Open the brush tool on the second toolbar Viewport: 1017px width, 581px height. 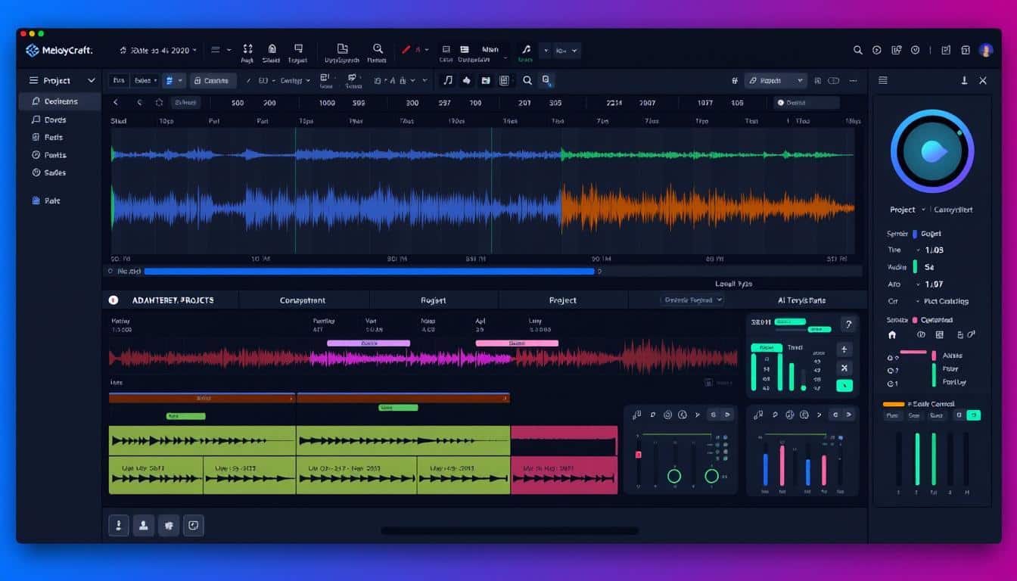465,79
